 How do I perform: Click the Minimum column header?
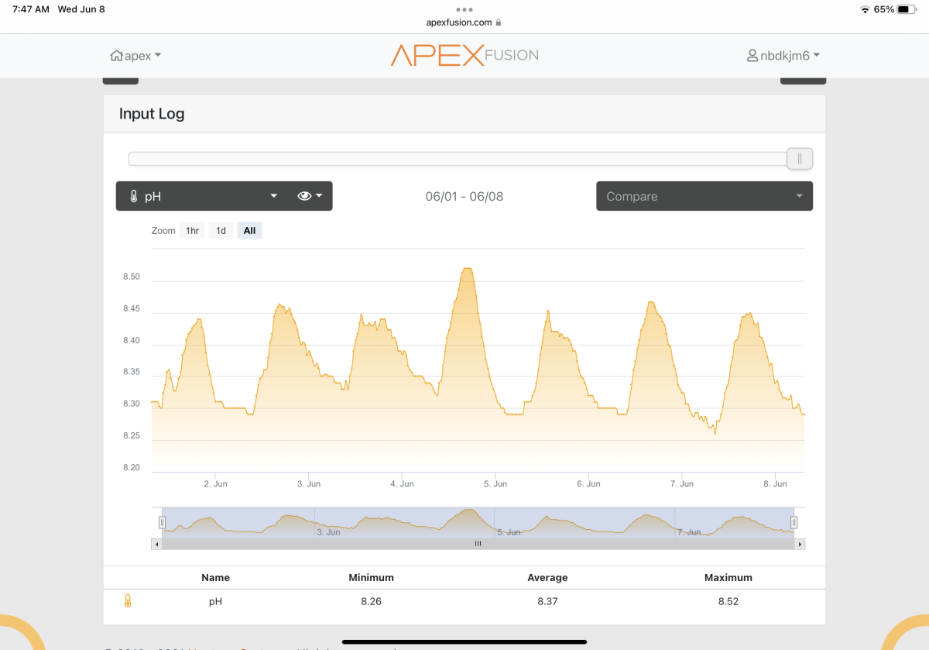[372, 578]
